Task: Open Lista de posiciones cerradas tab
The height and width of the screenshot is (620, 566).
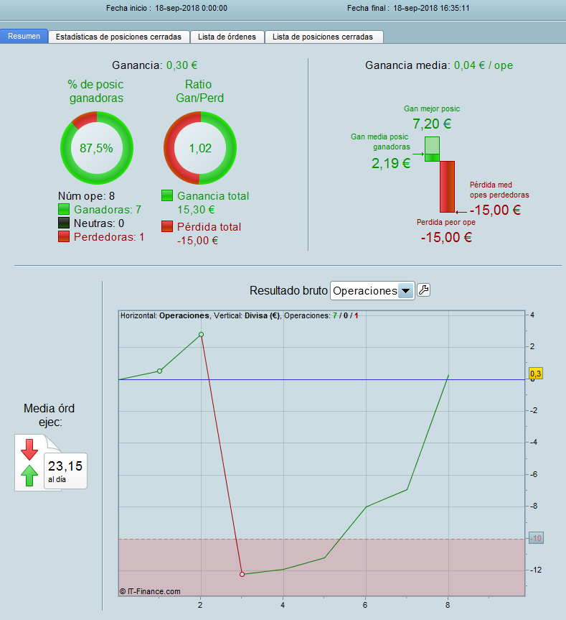Action: pos(323,37)
